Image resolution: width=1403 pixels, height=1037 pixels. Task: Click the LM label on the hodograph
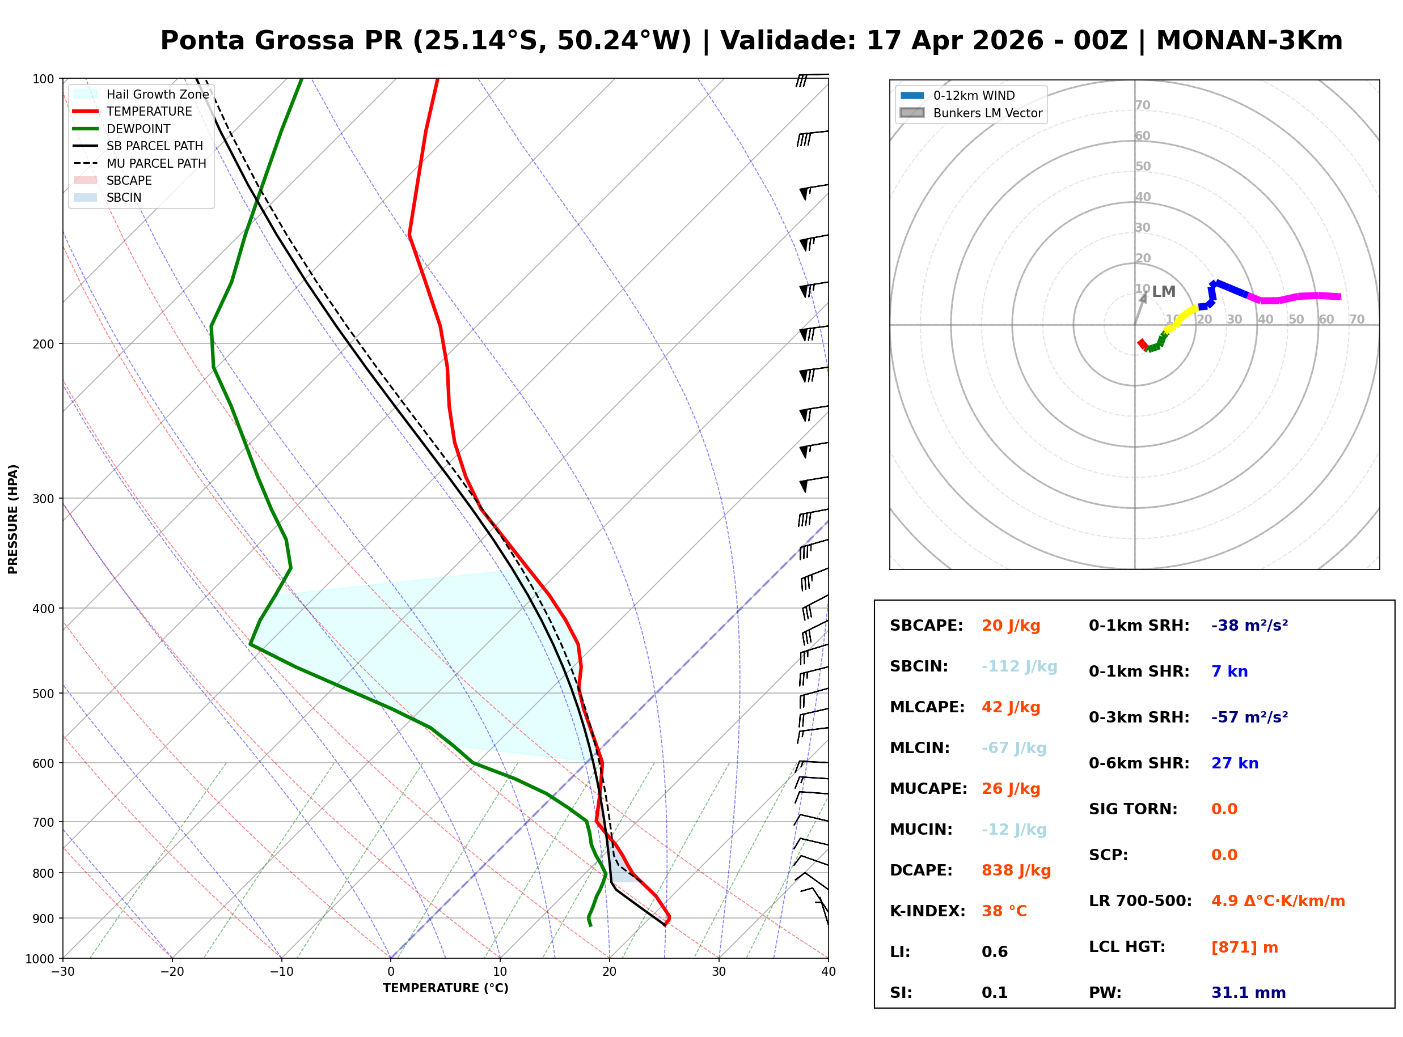(1163, 291)
